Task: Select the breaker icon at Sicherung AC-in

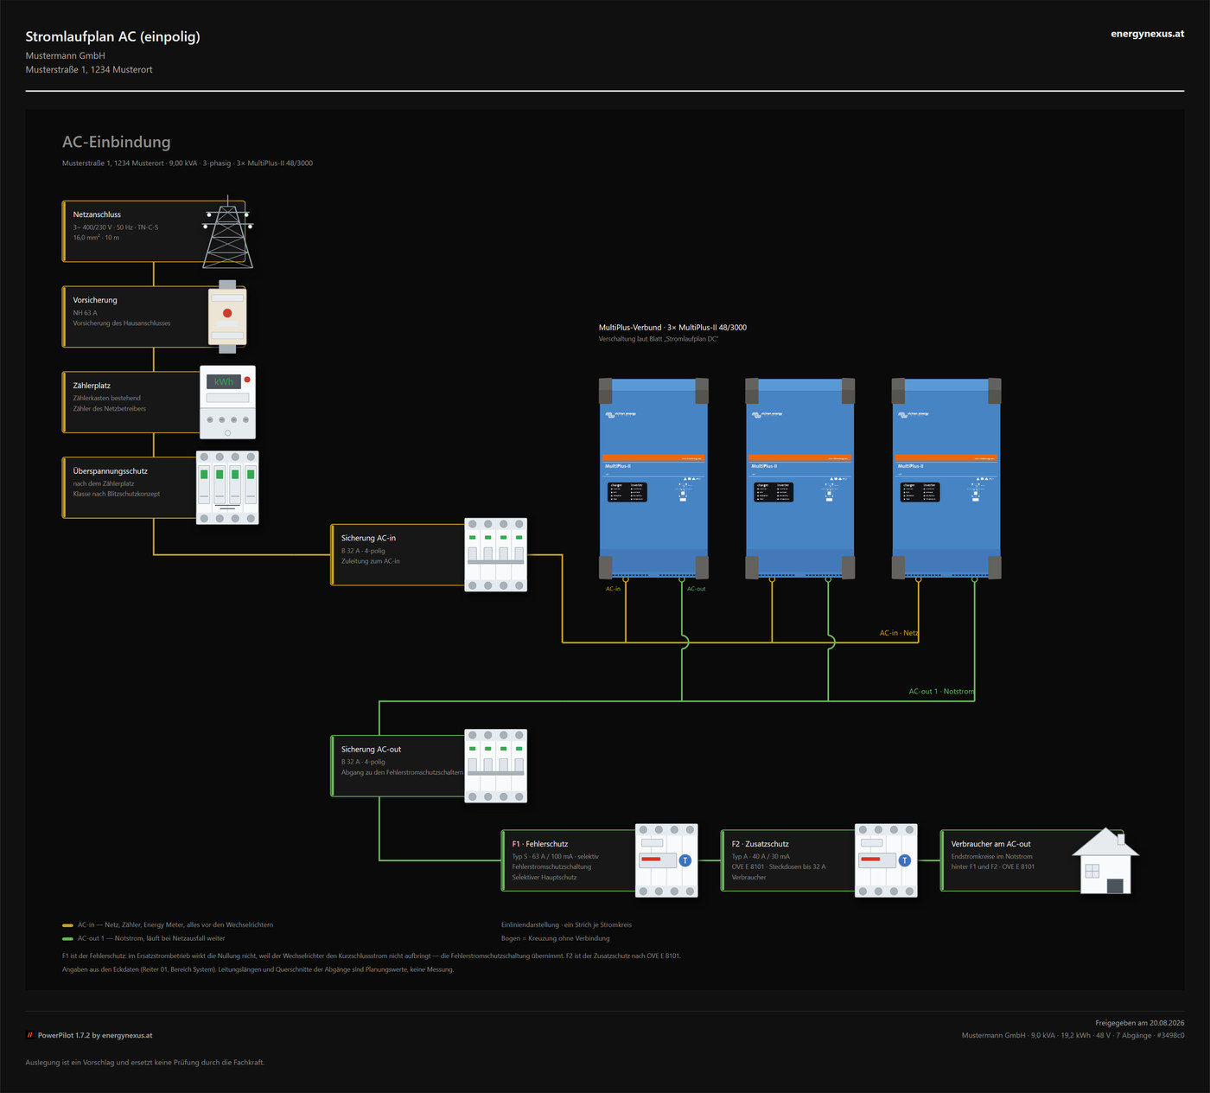Action: [495, 555]
